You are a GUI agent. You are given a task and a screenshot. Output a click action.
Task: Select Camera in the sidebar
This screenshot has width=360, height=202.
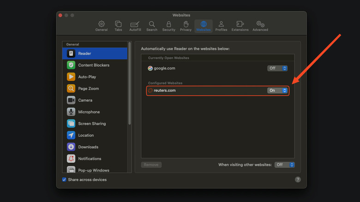point(85,100)
